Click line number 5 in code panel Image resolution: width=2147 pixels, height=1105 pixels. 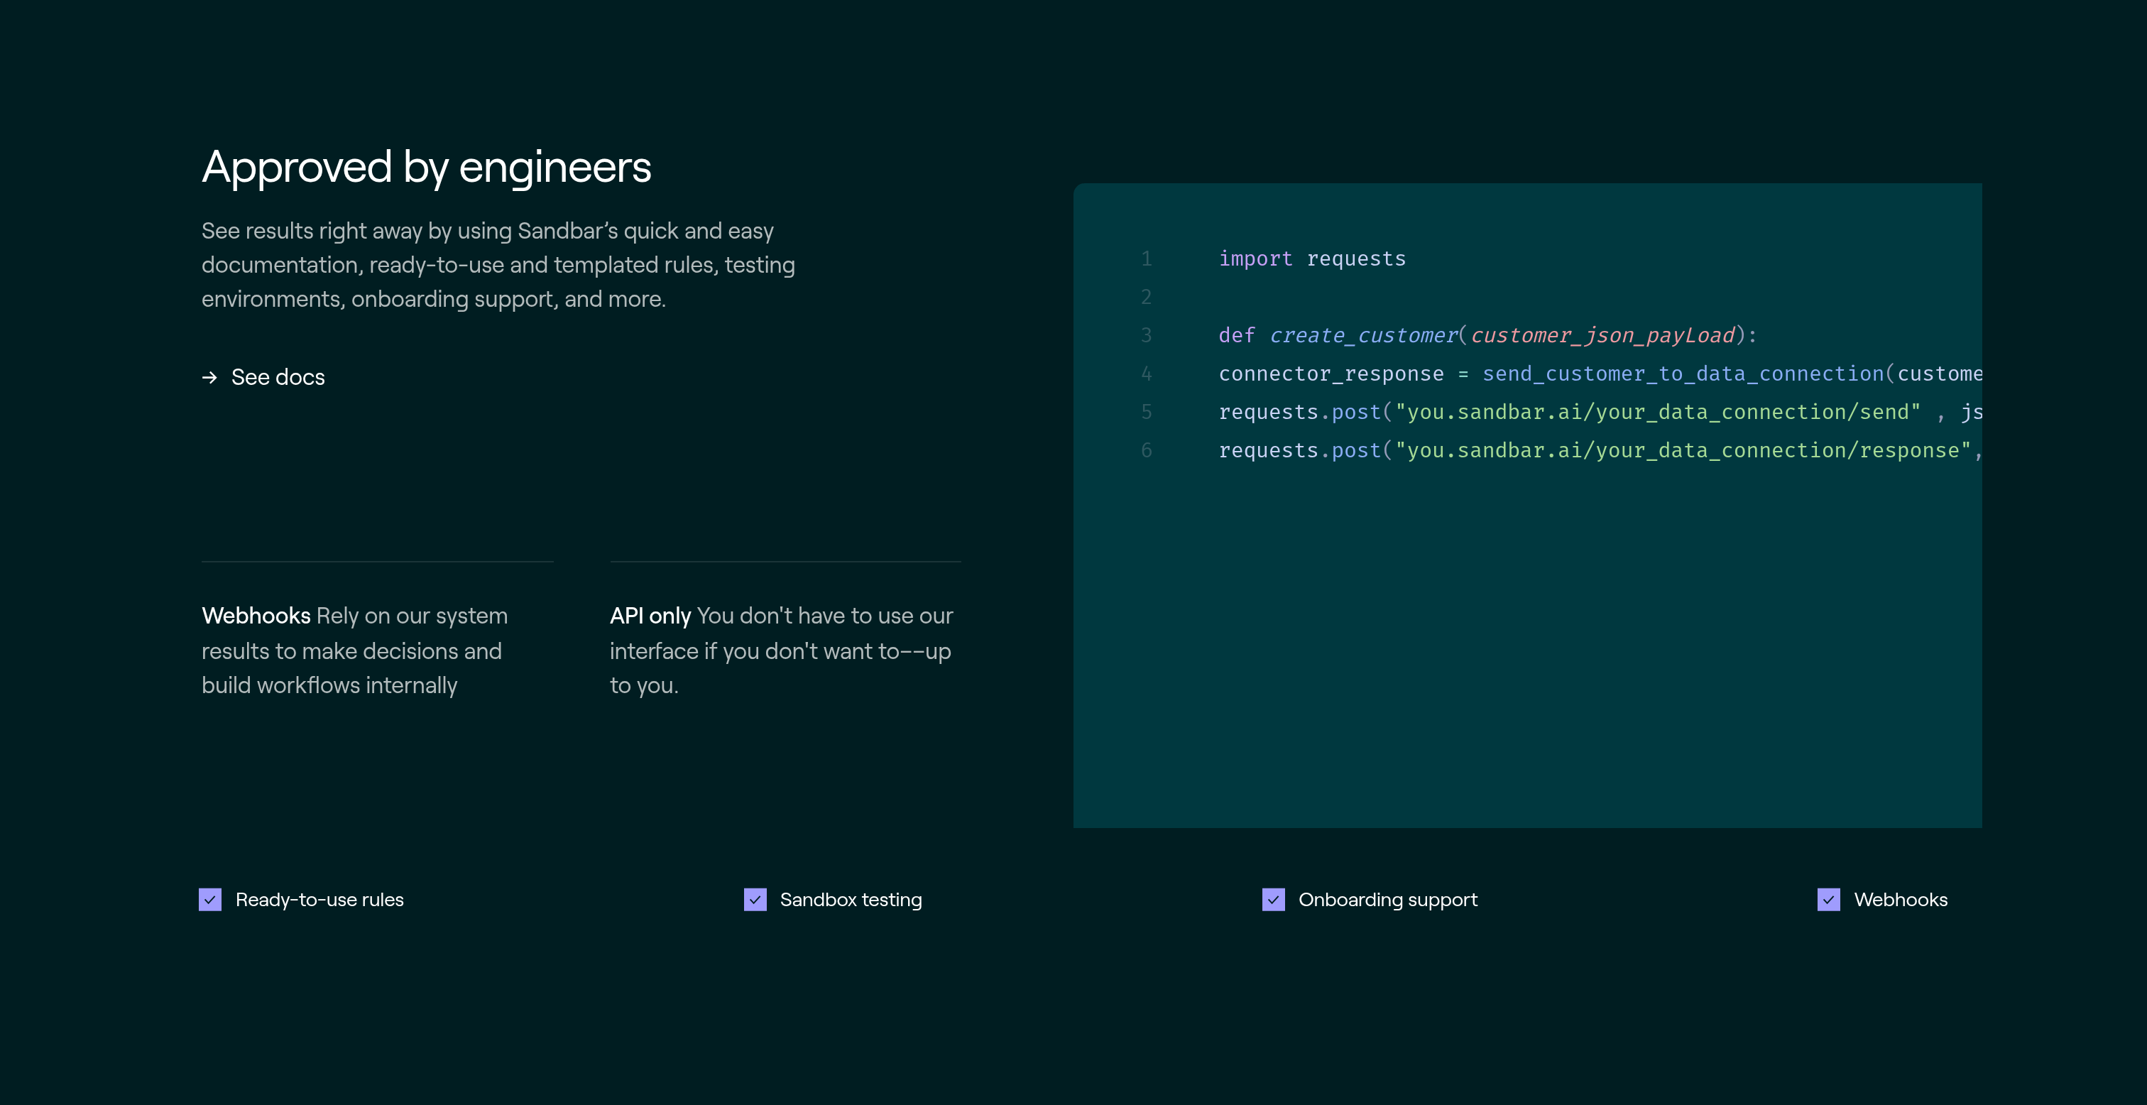click(1147, 412)
